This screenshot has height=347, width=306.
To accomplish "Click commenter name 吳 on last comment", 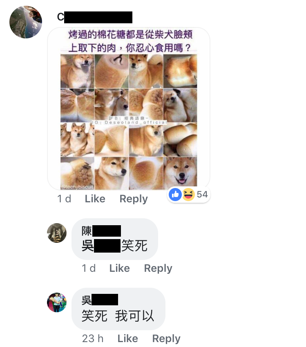I will (x=100, y=300).
